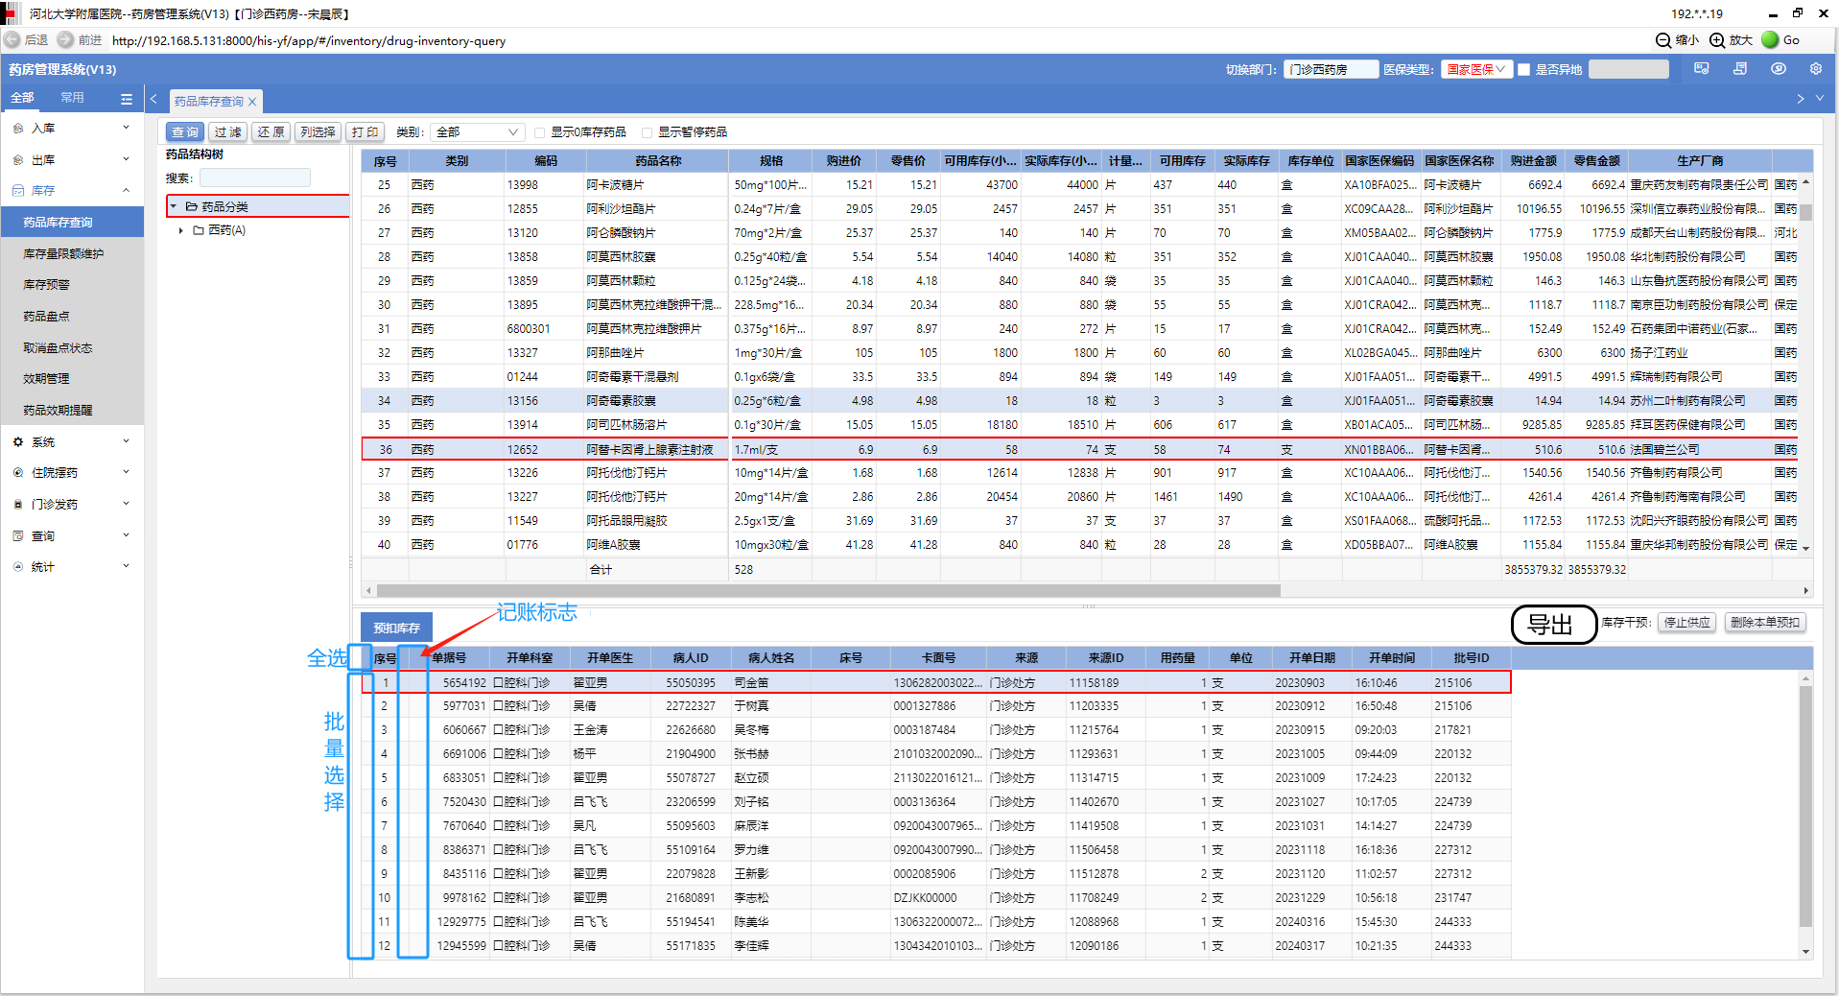Click the 放大 zoom in icon
Screen dimensions: 1839x996
coord(1717,40)
